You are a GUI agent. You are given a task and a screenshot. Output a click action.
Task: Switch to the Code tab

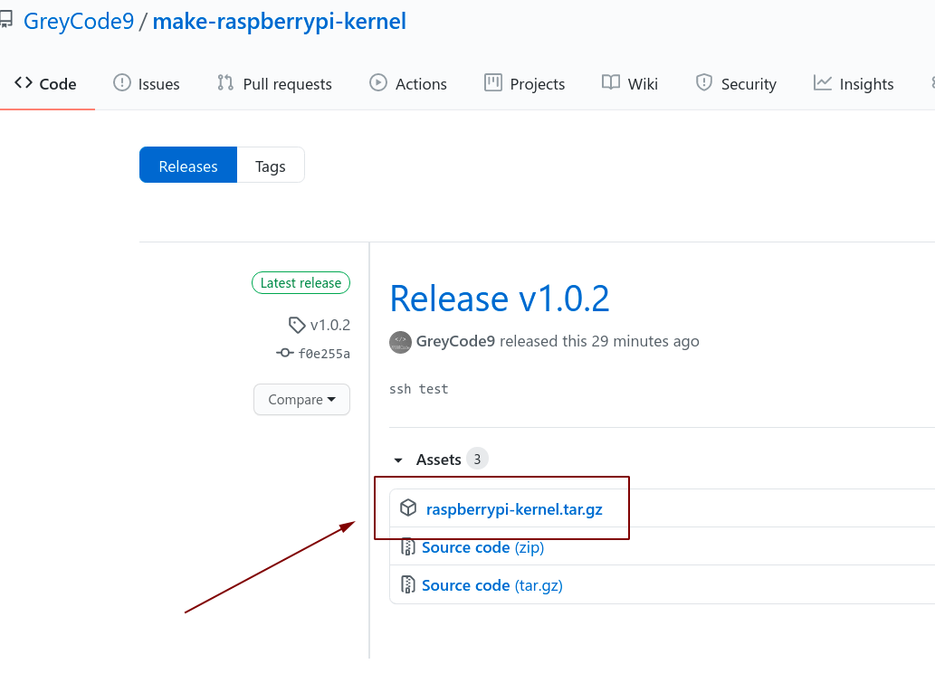(45, 84)
